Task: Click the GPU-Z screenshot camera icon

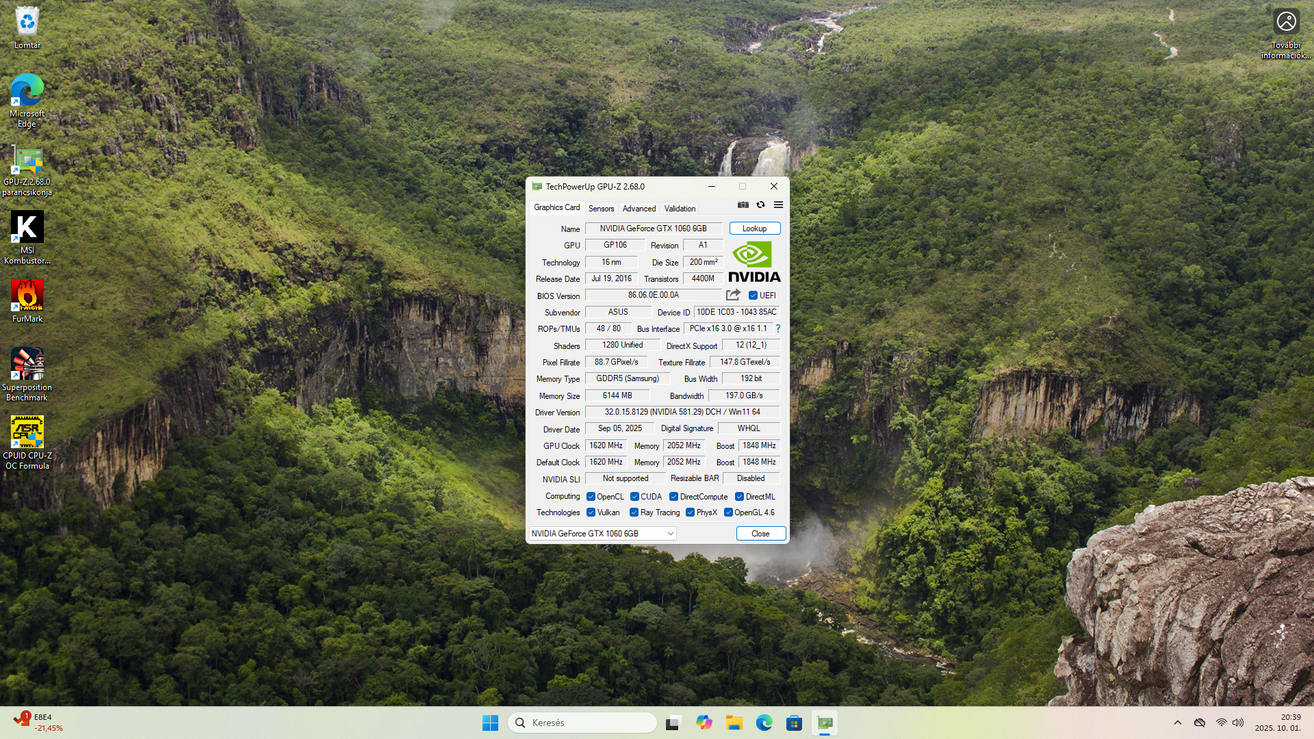Action: 743,205
